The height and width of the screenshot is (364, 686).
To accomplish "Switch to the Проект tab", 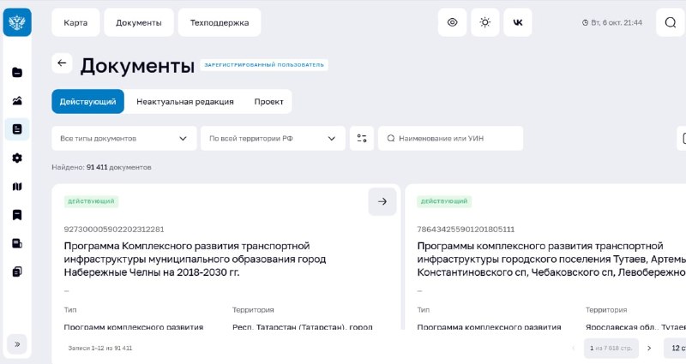I will pos(268,101).
